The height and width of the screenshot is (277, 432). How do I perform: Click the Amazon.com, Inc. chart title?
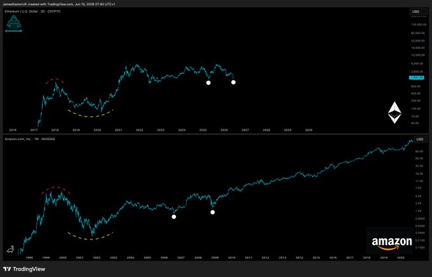(x=30, y=139)
